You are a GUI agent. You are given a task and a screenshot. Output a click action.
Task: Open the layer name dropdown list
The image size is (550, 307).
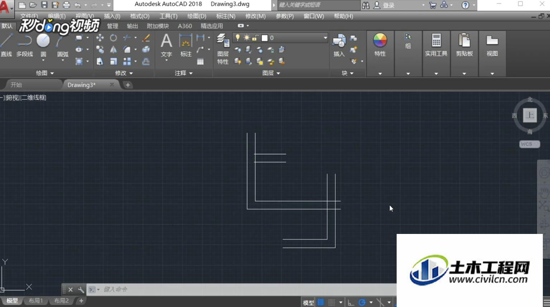325,38
